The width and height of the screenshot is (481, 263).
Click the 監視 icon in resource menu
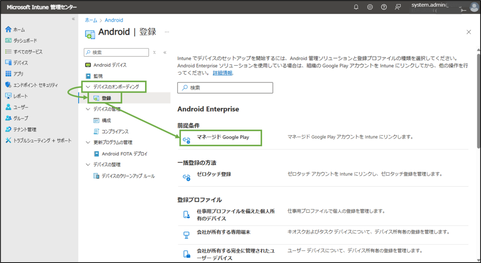click(88, 76)
